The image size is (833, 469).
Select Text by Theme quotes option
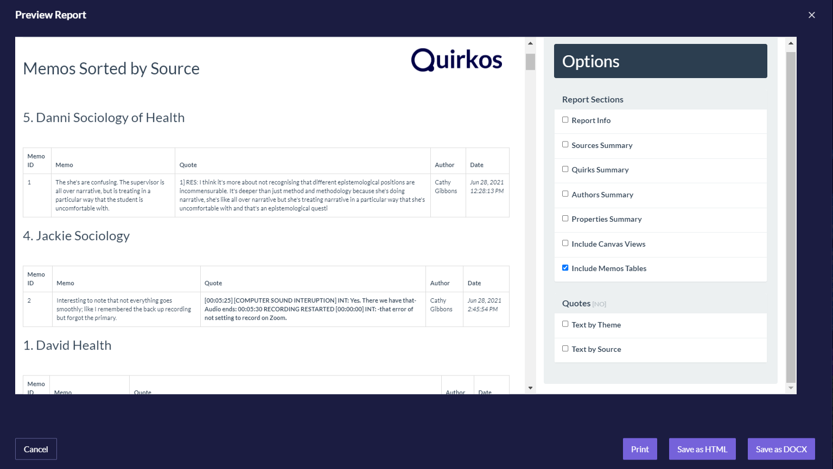click(565, 324)
